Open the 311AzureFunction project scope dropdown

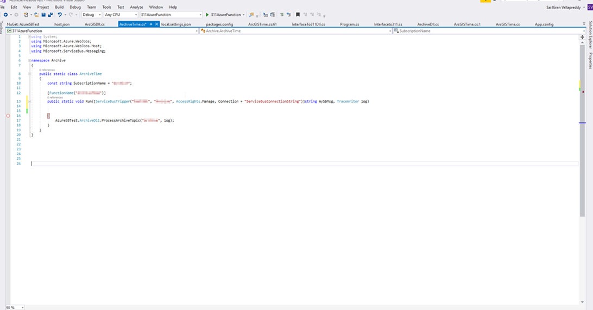[102, 30]
